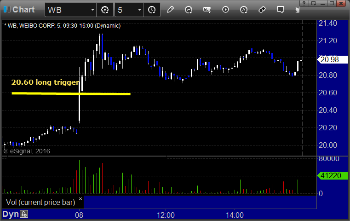Click the current price 20.98 marker
Viewport: 350px width, 221px height.
click(333, 59)
